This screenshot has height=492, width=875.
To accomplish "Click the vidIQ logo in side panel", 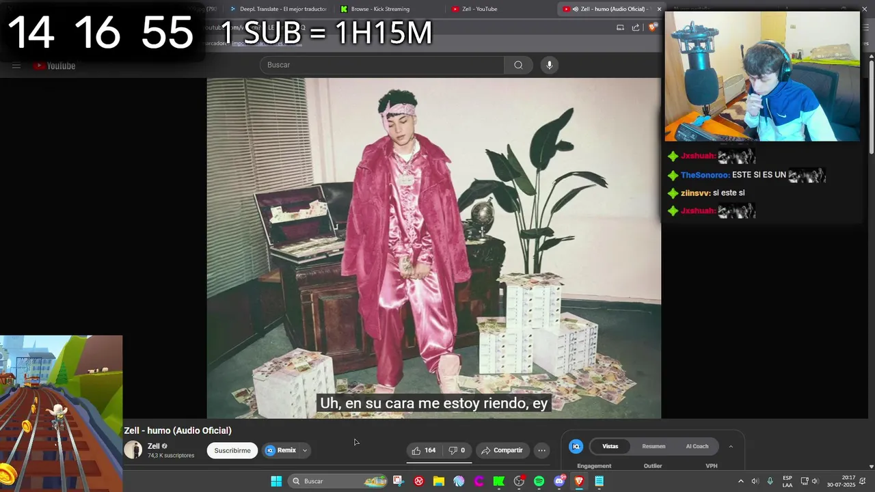I will [576, 446].
